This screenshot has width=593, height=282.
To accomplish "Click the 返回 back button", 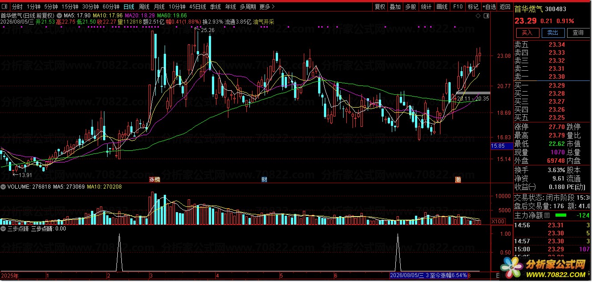I will point(505,7).
